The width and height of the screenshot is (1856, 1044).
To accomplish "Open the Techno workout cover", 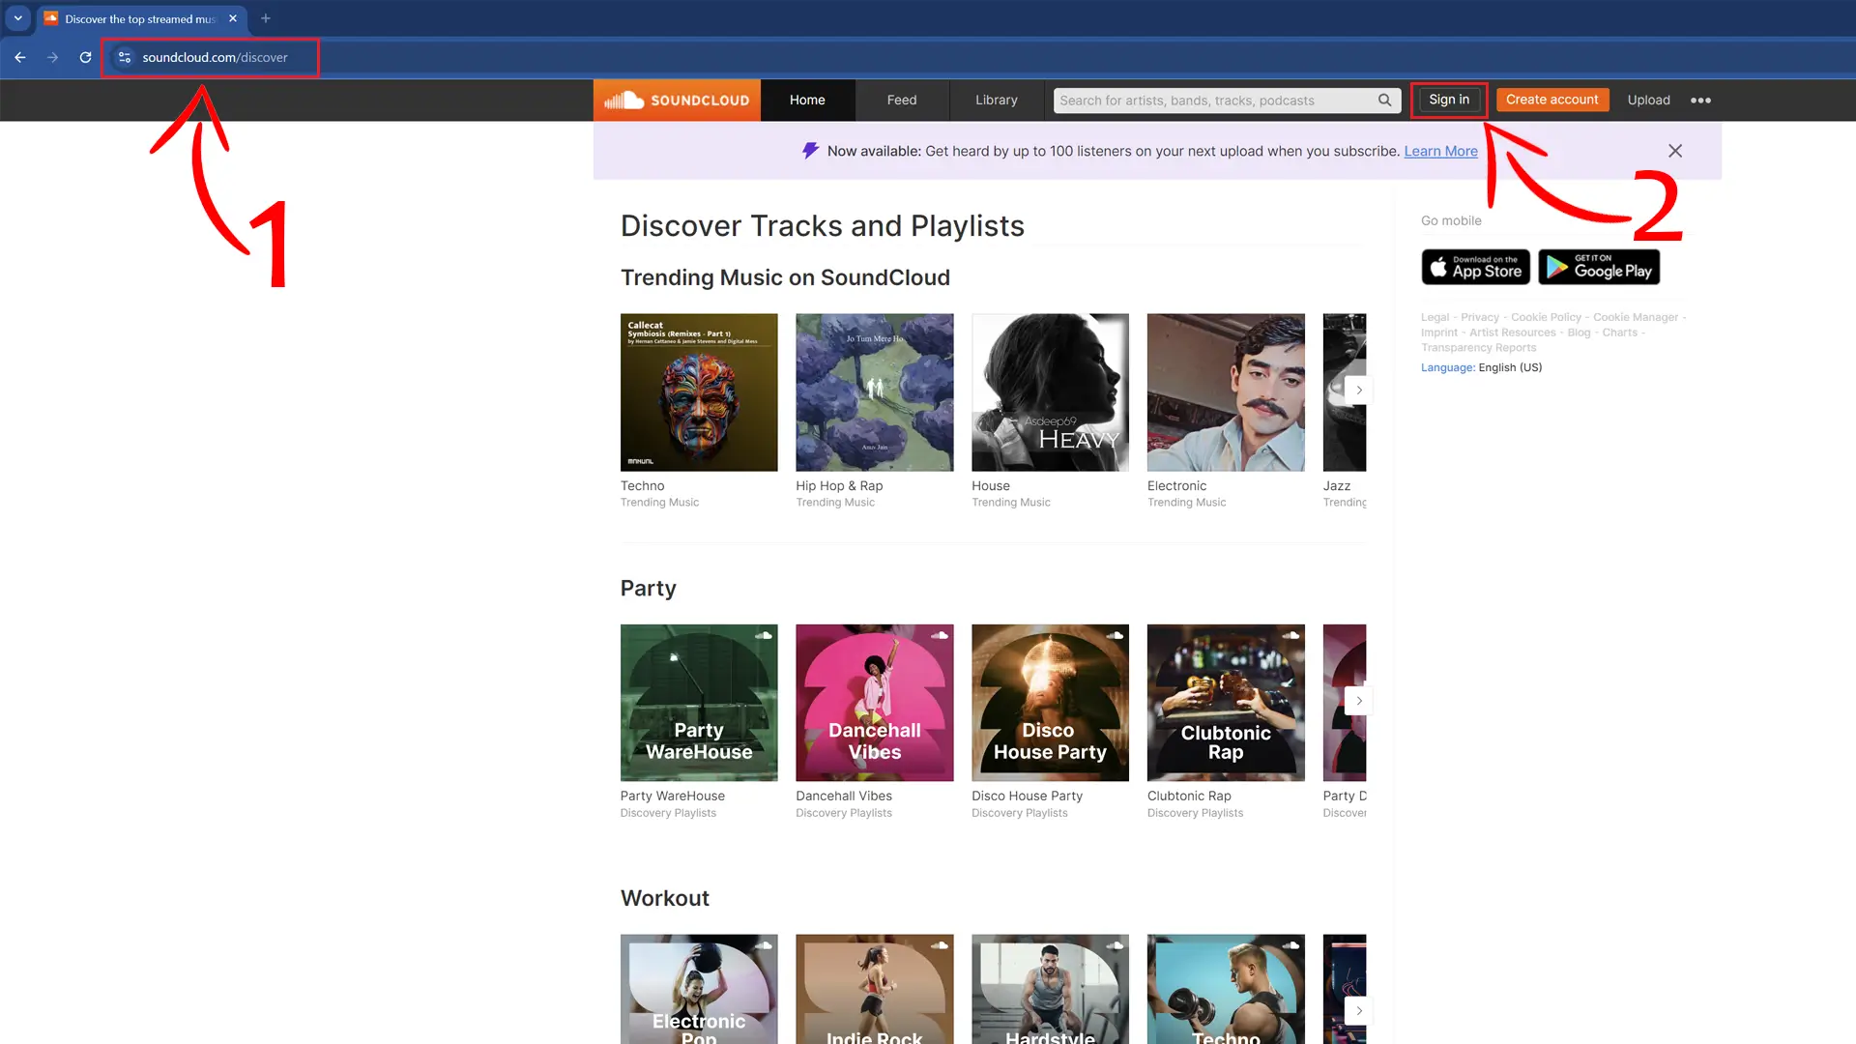I will point(1226,989).
